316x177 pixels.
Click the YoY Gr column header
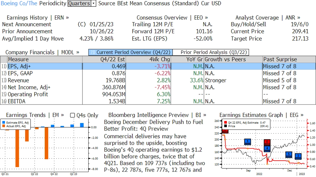187,60
